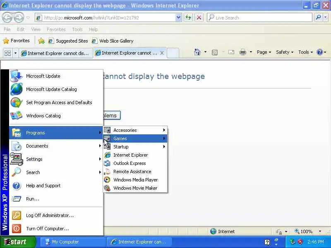Switch to Internet Explorer taskbar button

(x=139, y=242)
